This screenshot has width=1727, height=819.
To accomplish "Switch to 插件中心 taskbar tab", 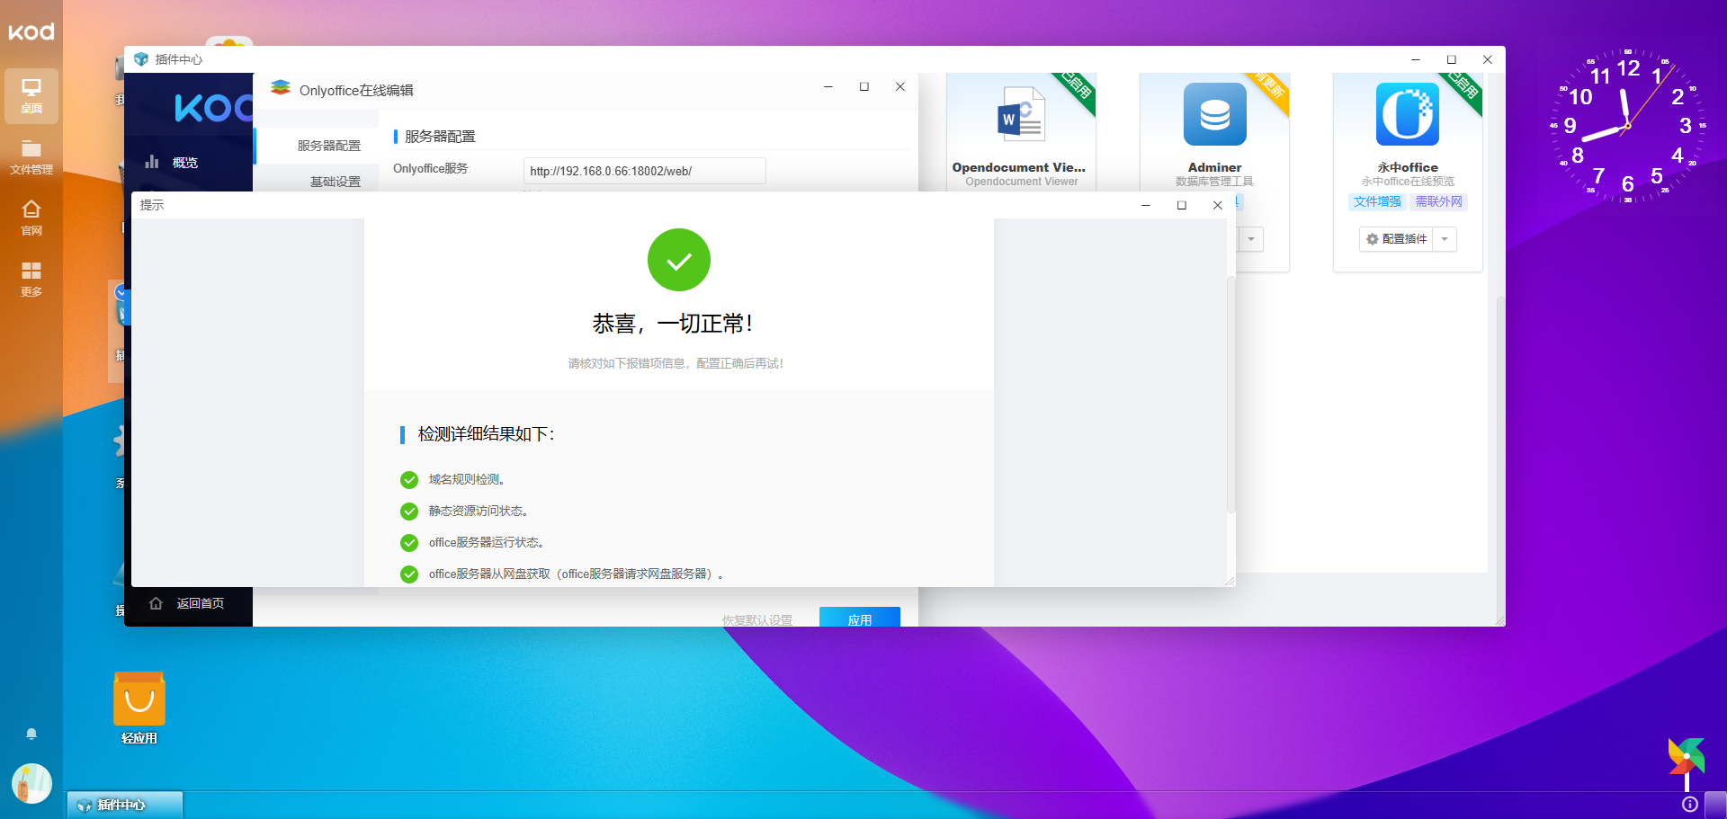I will coord(125,805).
